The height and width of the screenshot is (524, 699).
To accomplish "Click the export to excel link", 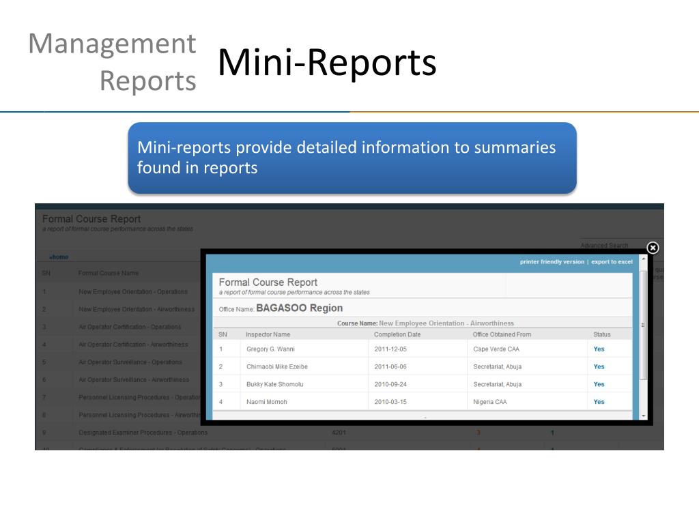I will (612, 262).
